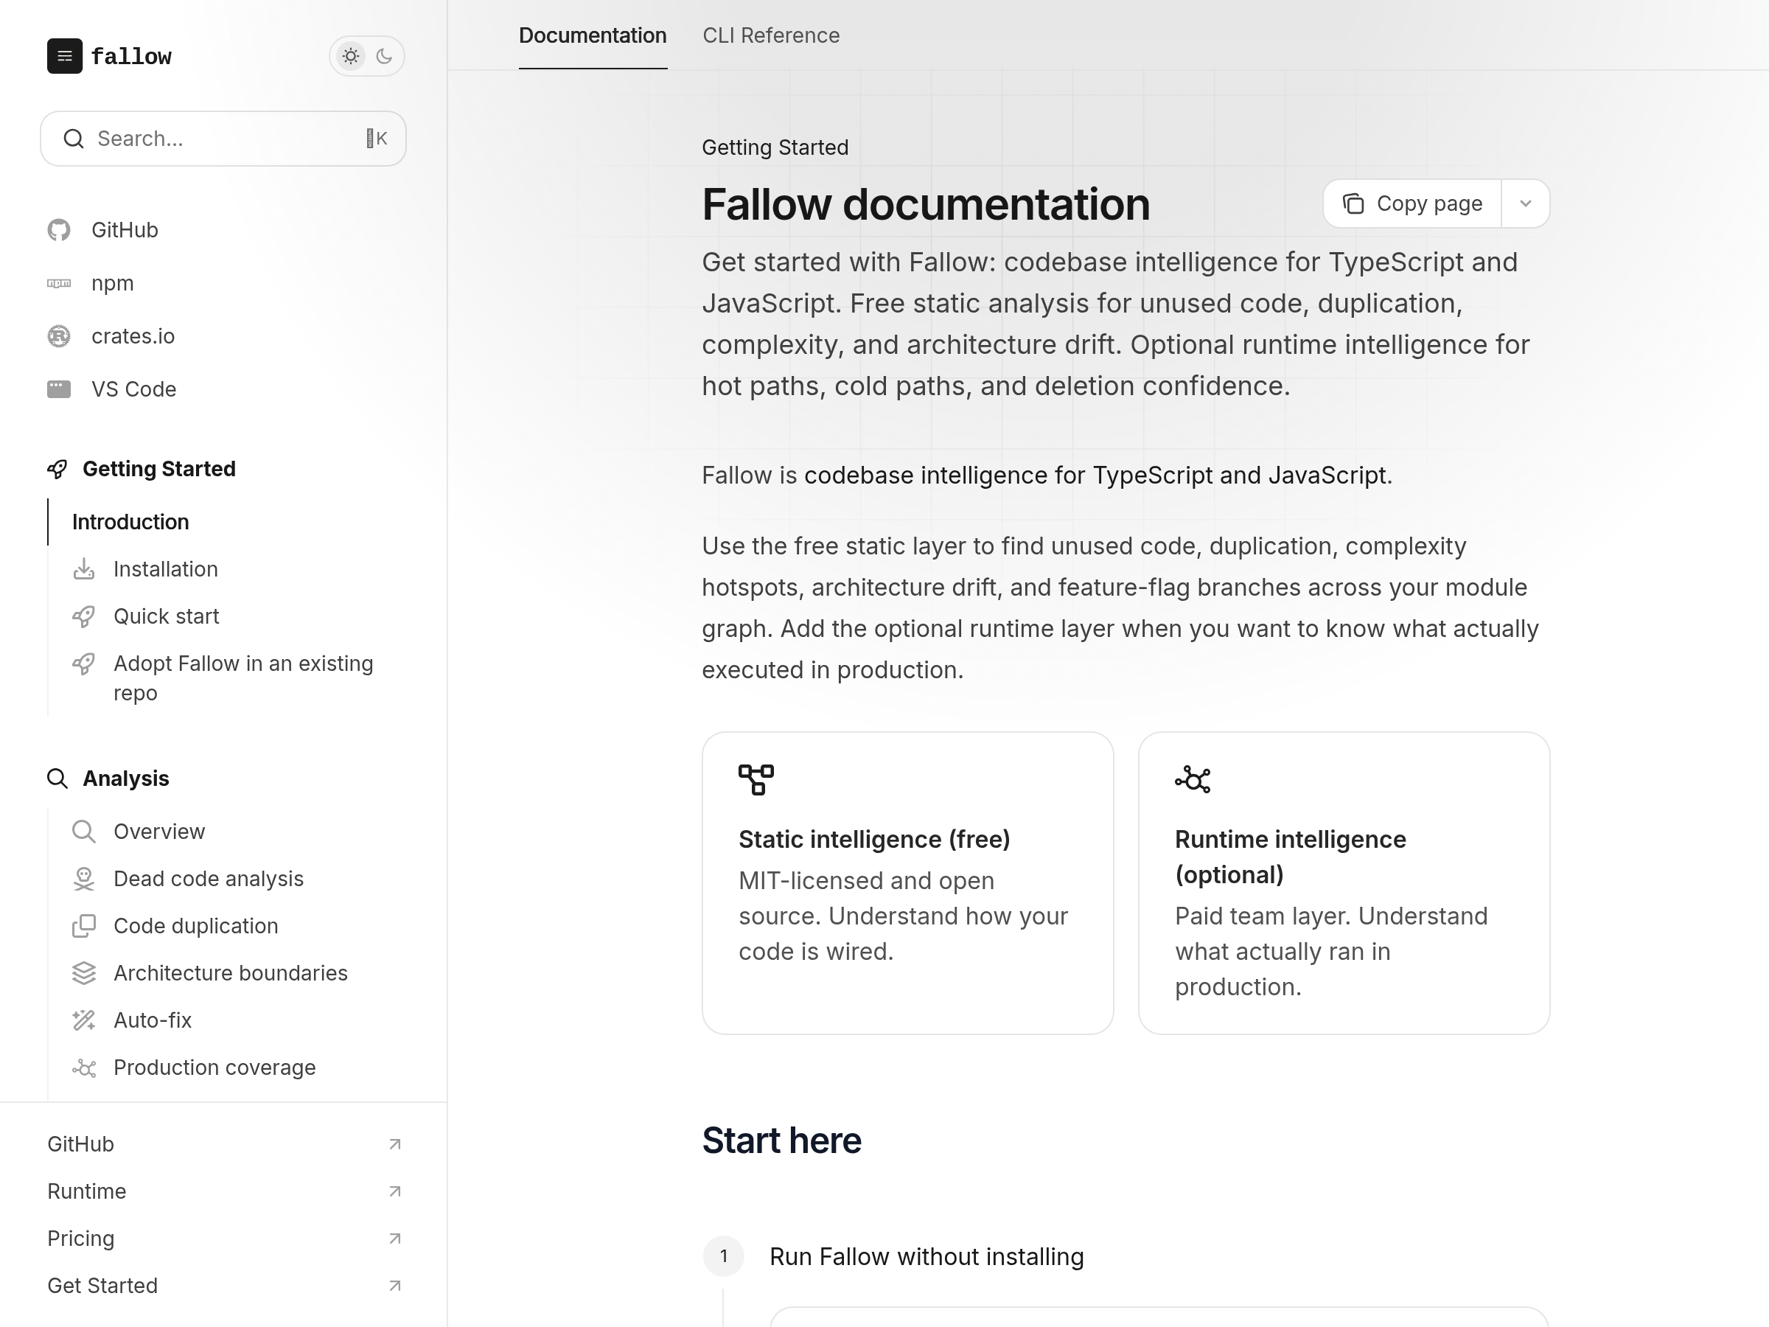Screen dimensions: 1769x1327
Task: Select the Documentation tab
Action: 593,36
